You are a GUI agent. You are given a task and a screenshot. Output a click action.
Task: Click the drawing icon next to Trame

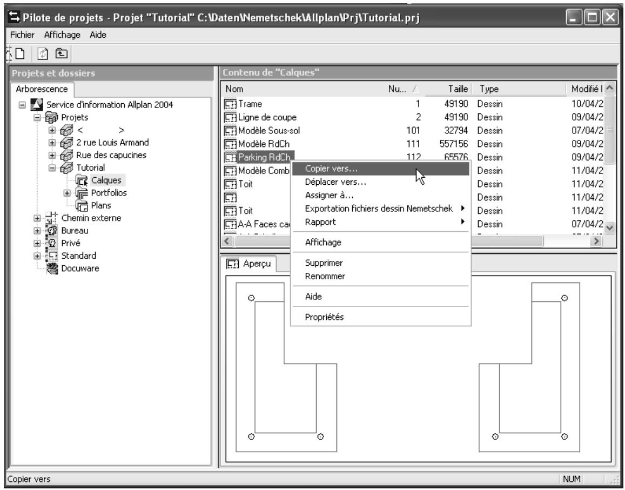tap(230, 104)
